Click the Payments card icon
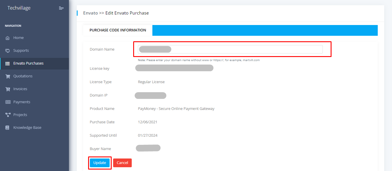 tap(8, 102)
